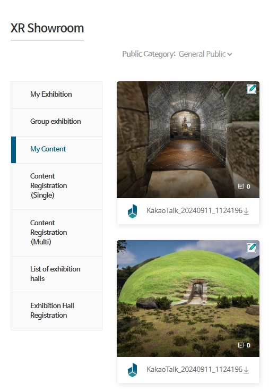Show the List of exhibition halls

click(x=57, y=275)
